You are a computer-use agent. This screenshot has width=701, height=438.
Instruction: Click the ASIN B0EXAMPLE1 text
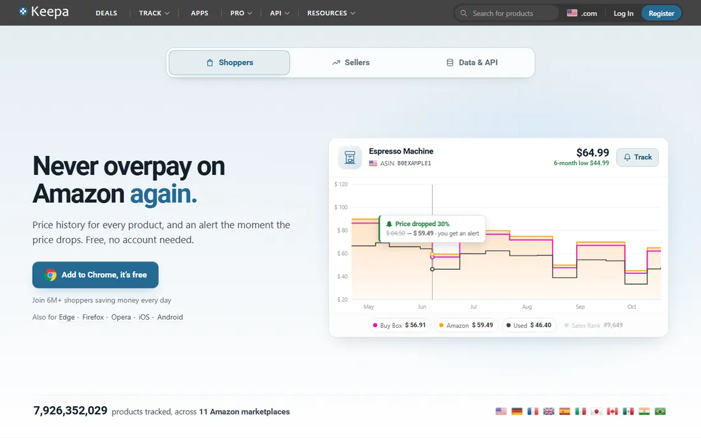[x=405, y=164]
